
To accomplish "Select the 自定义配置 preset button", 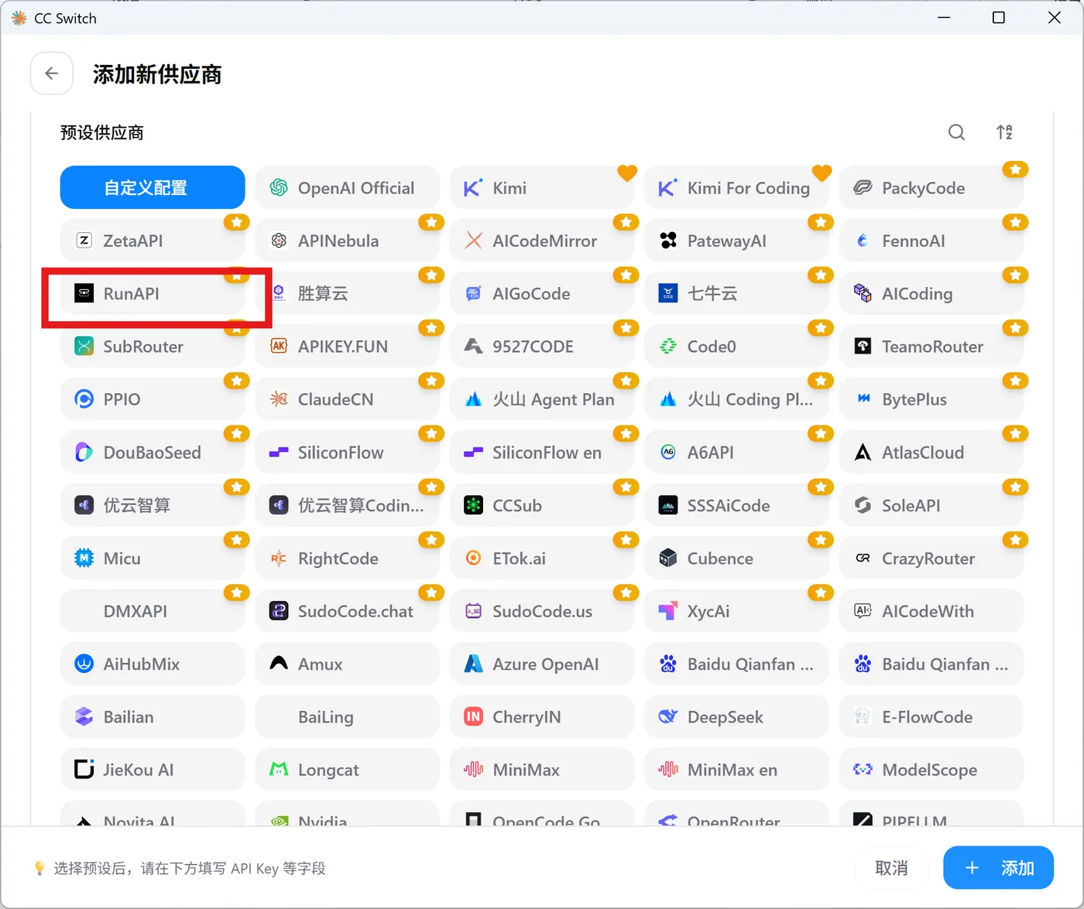I will coord(153,187).
